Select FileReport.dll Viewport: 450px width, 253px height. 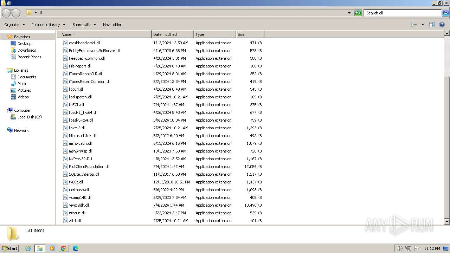coord(80,66)
